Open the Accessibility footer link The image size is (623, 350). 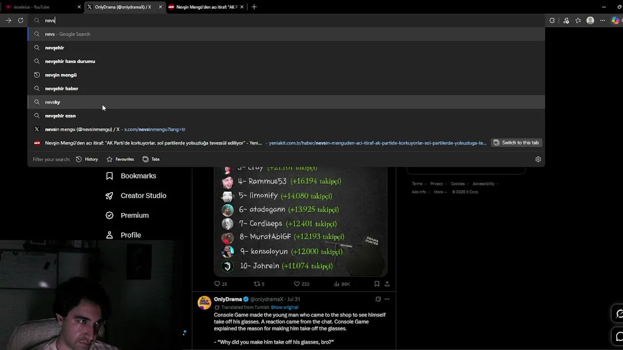(483, 184)
